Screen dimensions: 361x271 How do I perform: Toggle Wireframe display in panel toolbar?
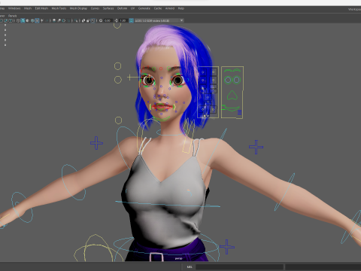pyautogui.click(x=18, y=20)
